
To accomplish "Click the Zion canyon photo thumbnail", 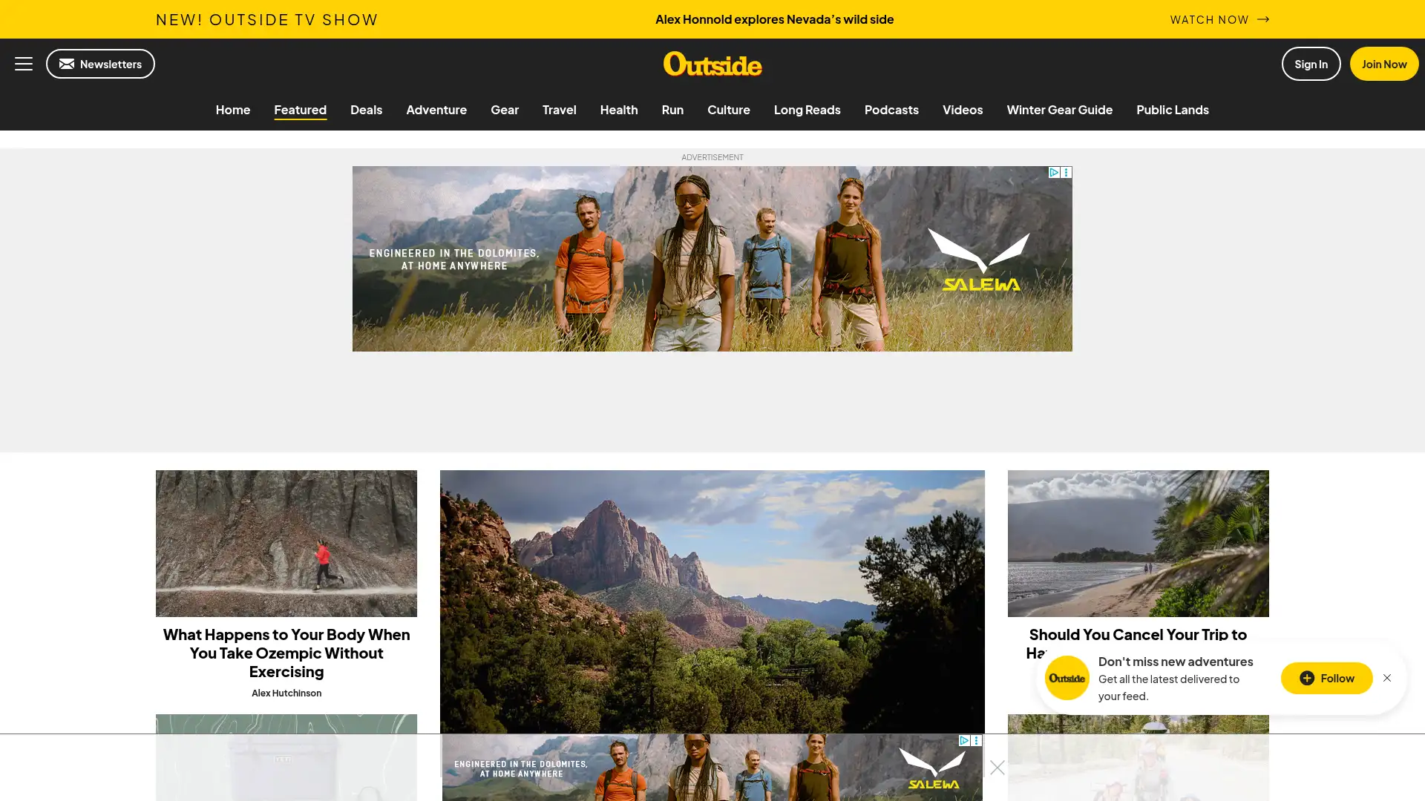I will click(712, 593).
